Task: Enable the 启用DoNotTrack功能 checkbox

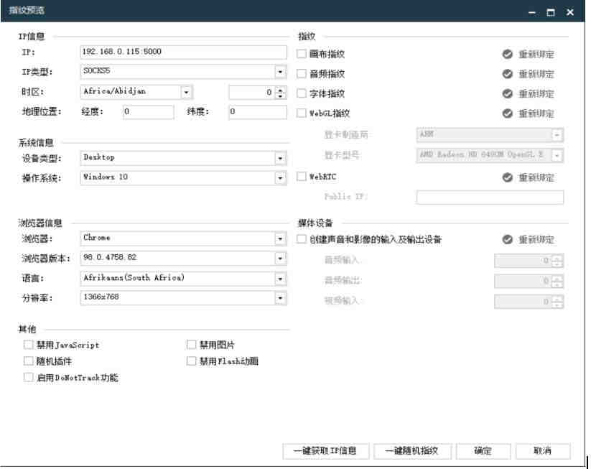Action: [x=28, y=377]
